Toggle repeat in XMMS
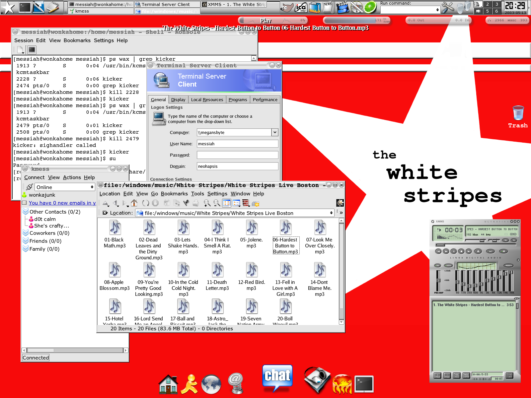Screen dimensions: 531x398 (503, 251)
